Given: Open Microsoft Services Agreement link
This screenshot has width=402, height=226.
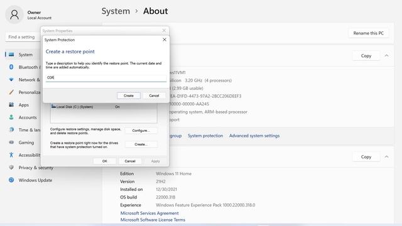Looking at the screenshot, I should click(x=149, y=213).
